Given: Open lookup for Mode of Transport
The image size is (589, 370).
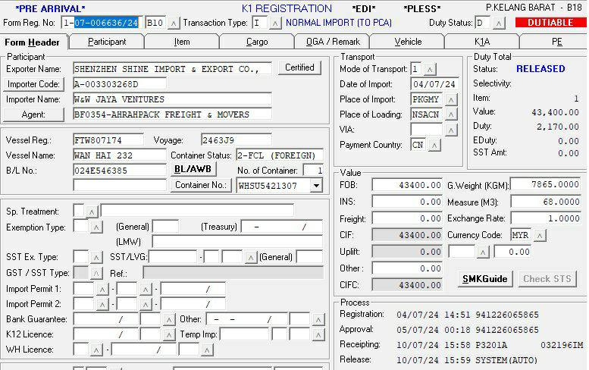Looking at the screenshot, I should 430,69.
